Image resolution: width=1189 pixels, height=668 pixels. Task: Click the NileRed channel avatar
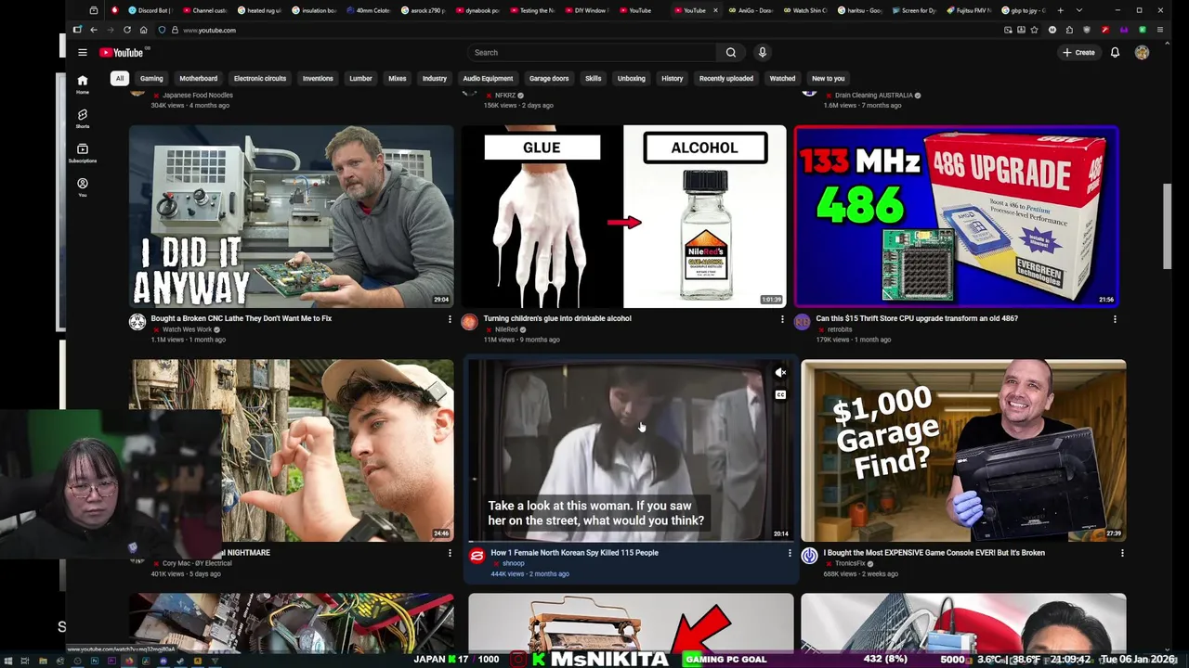tap(469, 322)
